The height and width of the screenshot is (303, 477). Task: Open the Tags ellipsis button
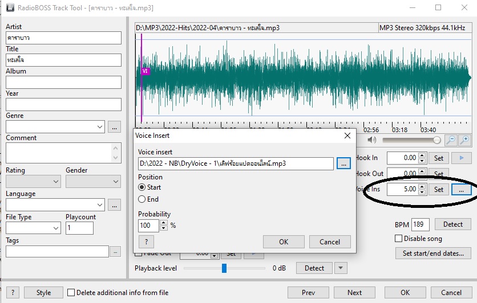coord(115,252)
